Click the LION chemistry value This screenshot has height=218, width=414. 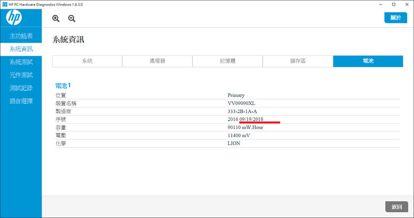pyautogui.click(x=234, y=143)
